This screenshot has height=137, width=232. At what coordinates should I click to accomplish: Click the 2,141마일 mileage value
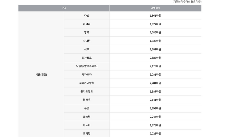coord(155,100)
